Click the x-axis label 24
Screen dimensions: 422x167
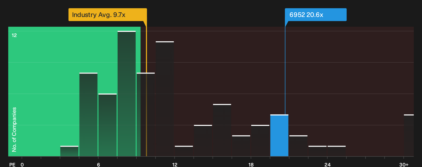click(x=327, y=164)
